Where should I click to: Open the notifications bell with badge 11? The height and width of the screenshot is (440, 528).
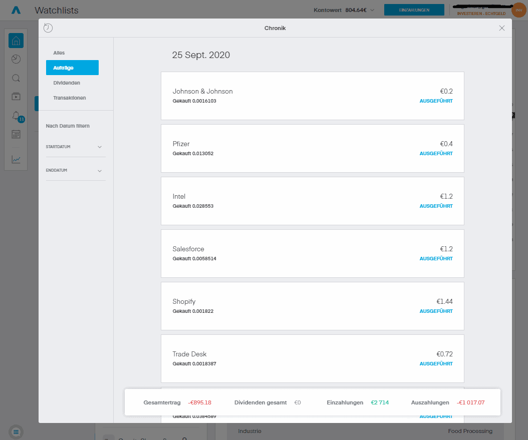click(17, 116)
